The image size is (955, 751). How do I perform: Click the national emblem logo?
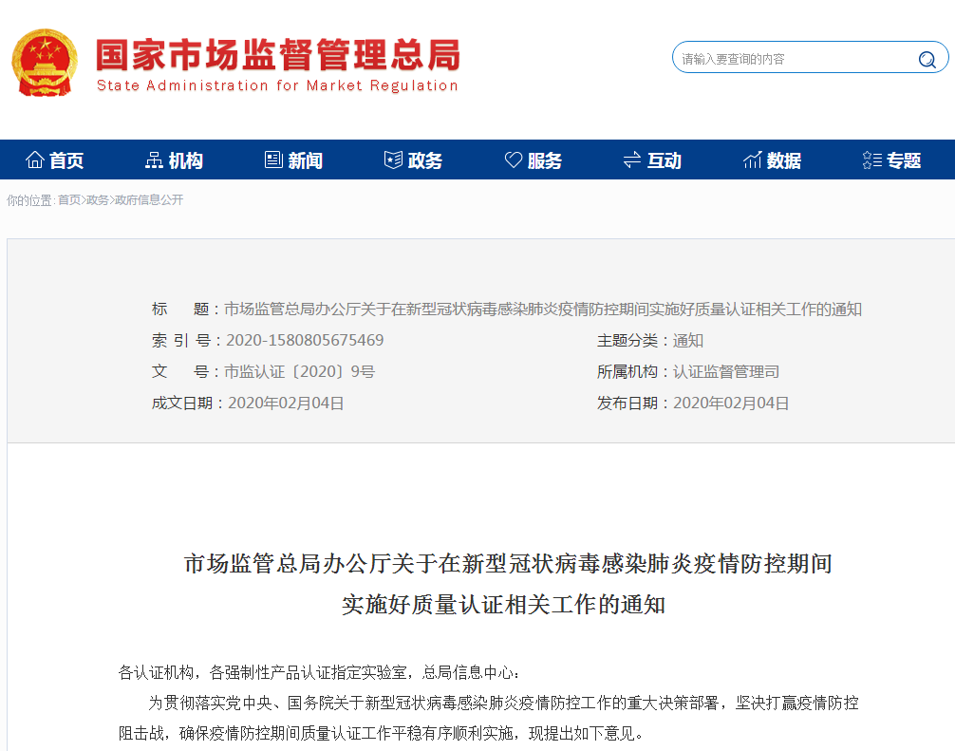tap(44, 63)
